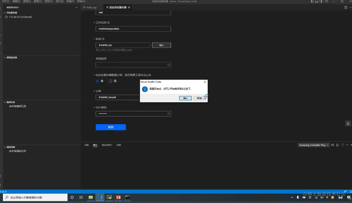This screenshot has width=352, height=203.
Task: Focus the username field containing root
Action: pyautogui.click(x=133, y=13)
